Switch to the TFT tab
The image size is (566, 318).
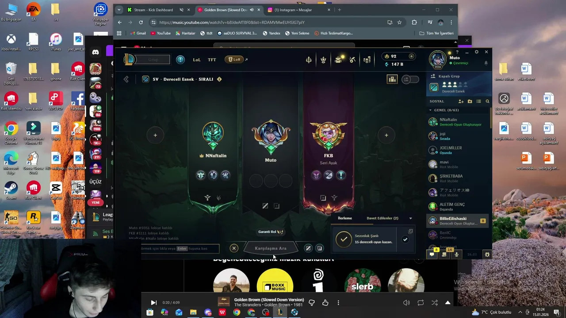(x=212, y=60)
